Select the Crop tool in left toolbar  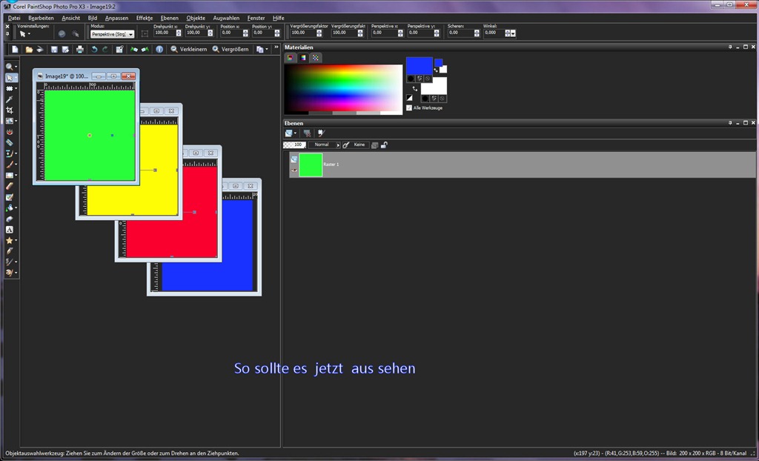tap(9, 110)
